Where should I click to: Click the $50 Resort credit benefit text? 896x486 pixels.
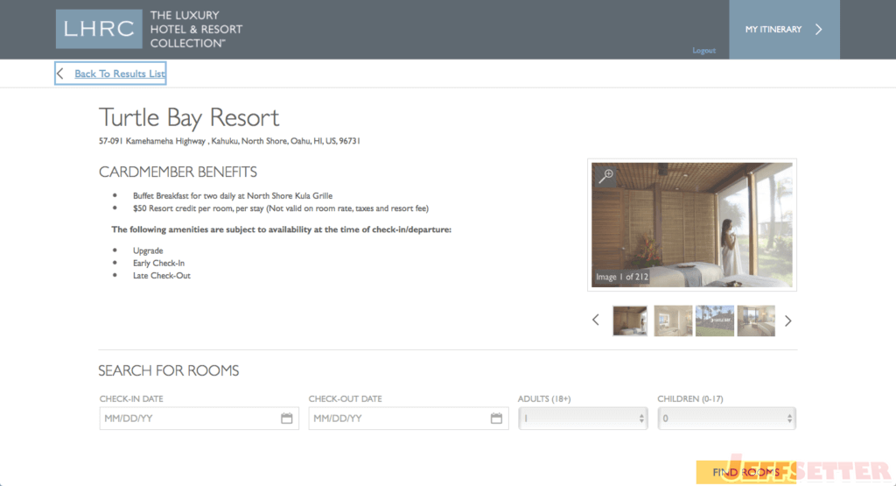coord(281,208)
